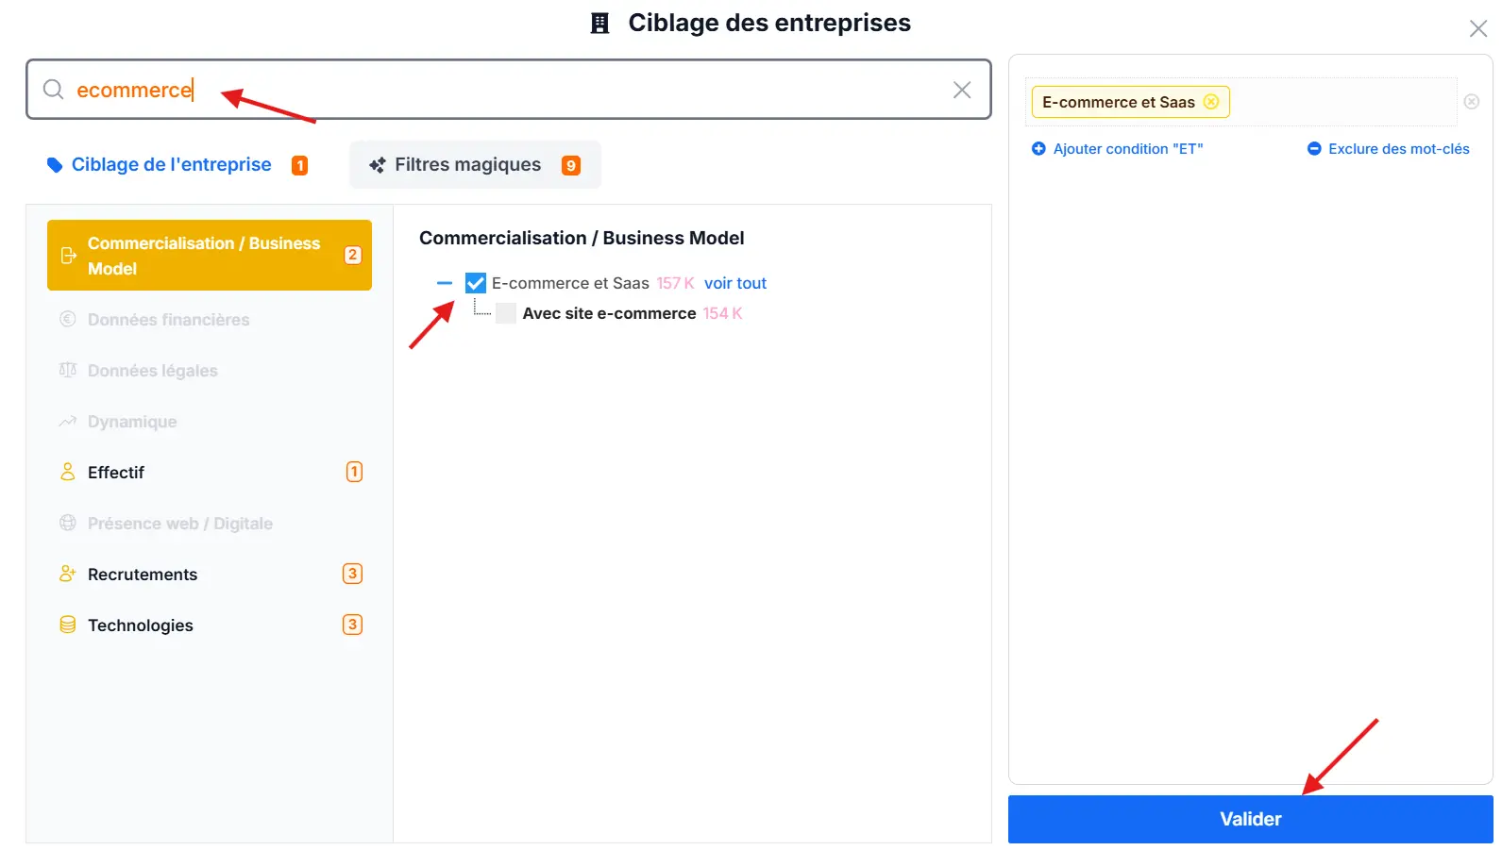Click the Commercialisation / Business Model heading
The image size is (1502, 867).
point(582,238)
